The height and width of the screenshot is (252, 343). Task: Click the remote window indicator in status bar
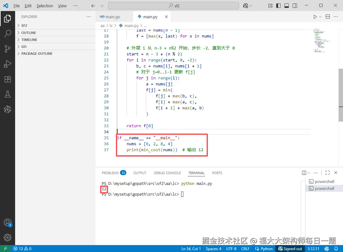(x=5, y=249)
